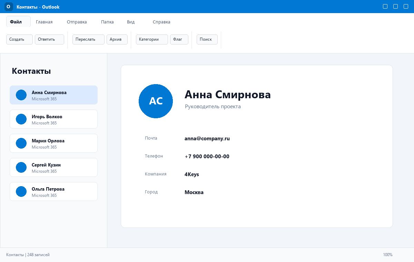Click status bar text Контакты | 248 записей

pyautogui.click(x=28, y=255)
